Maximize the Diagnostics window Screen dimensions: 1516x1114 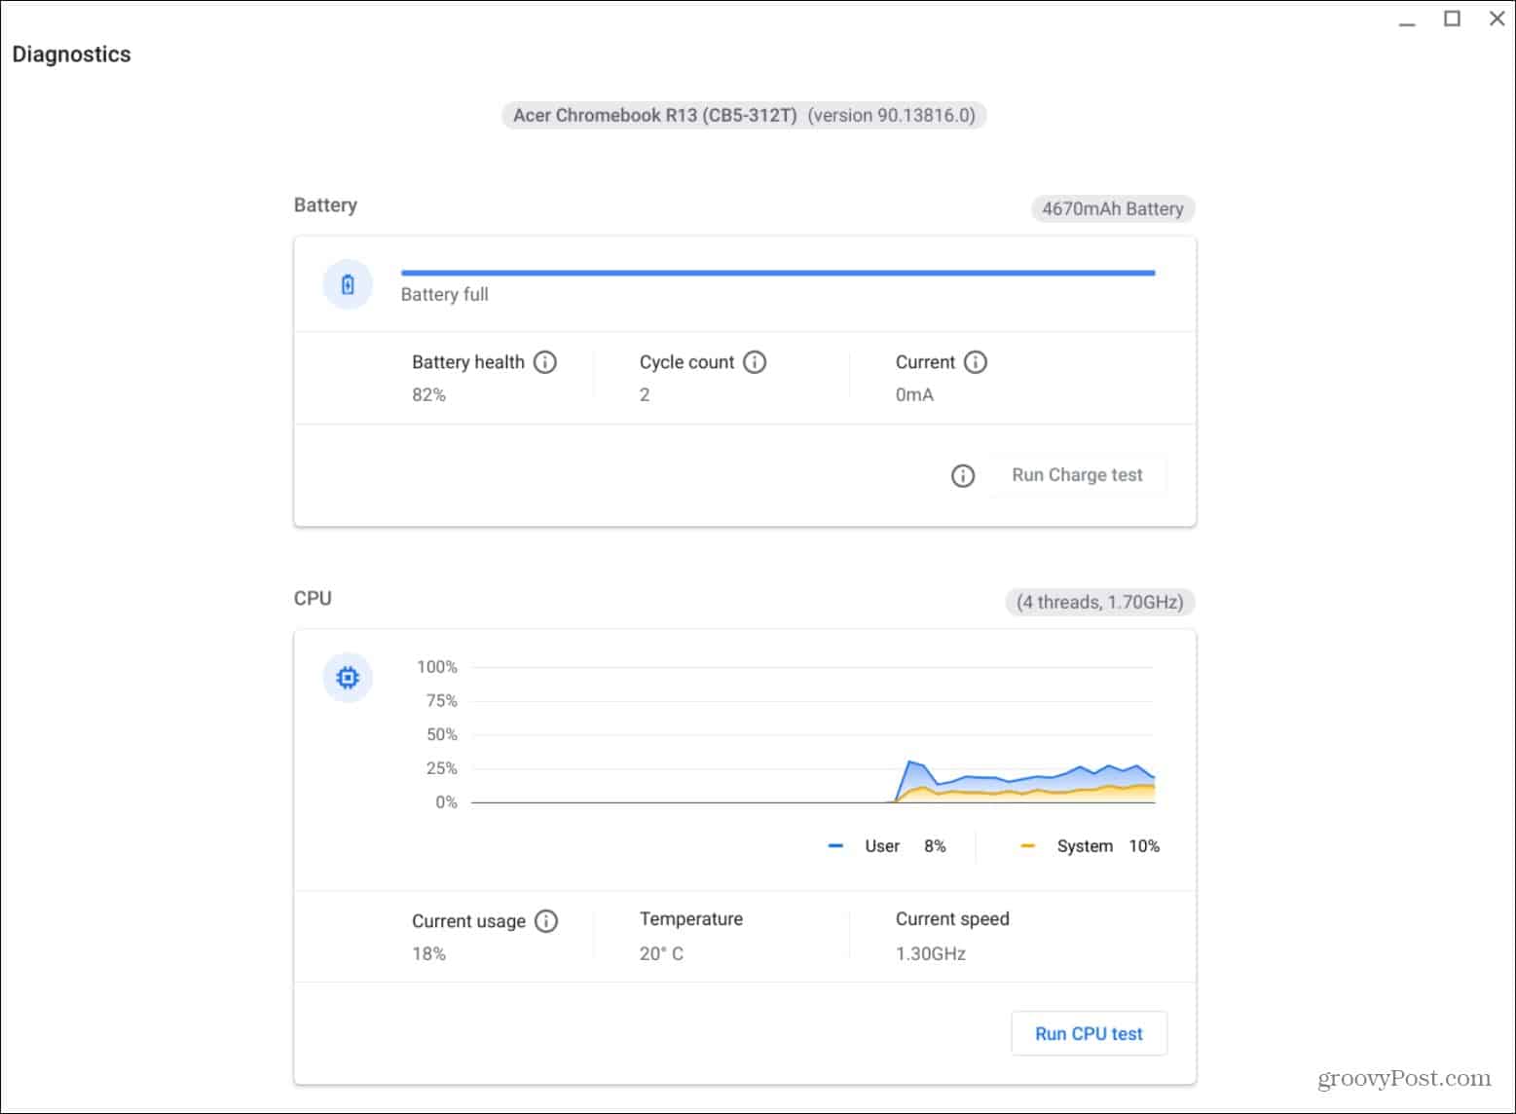point(1452,19)
